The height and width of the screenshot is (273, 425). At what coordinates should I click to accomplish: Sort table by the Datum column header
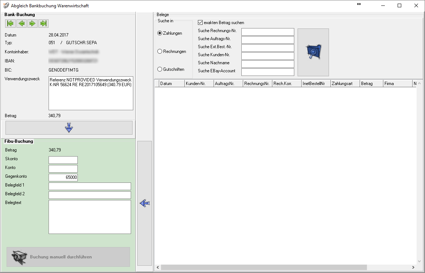172,84
